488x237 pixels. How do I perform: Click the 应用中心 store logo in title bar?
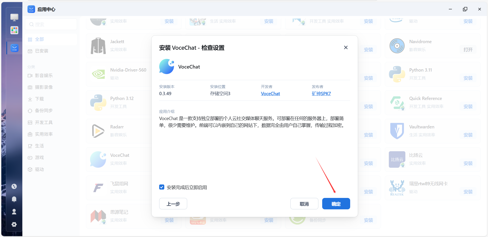[x=31, y=9]
